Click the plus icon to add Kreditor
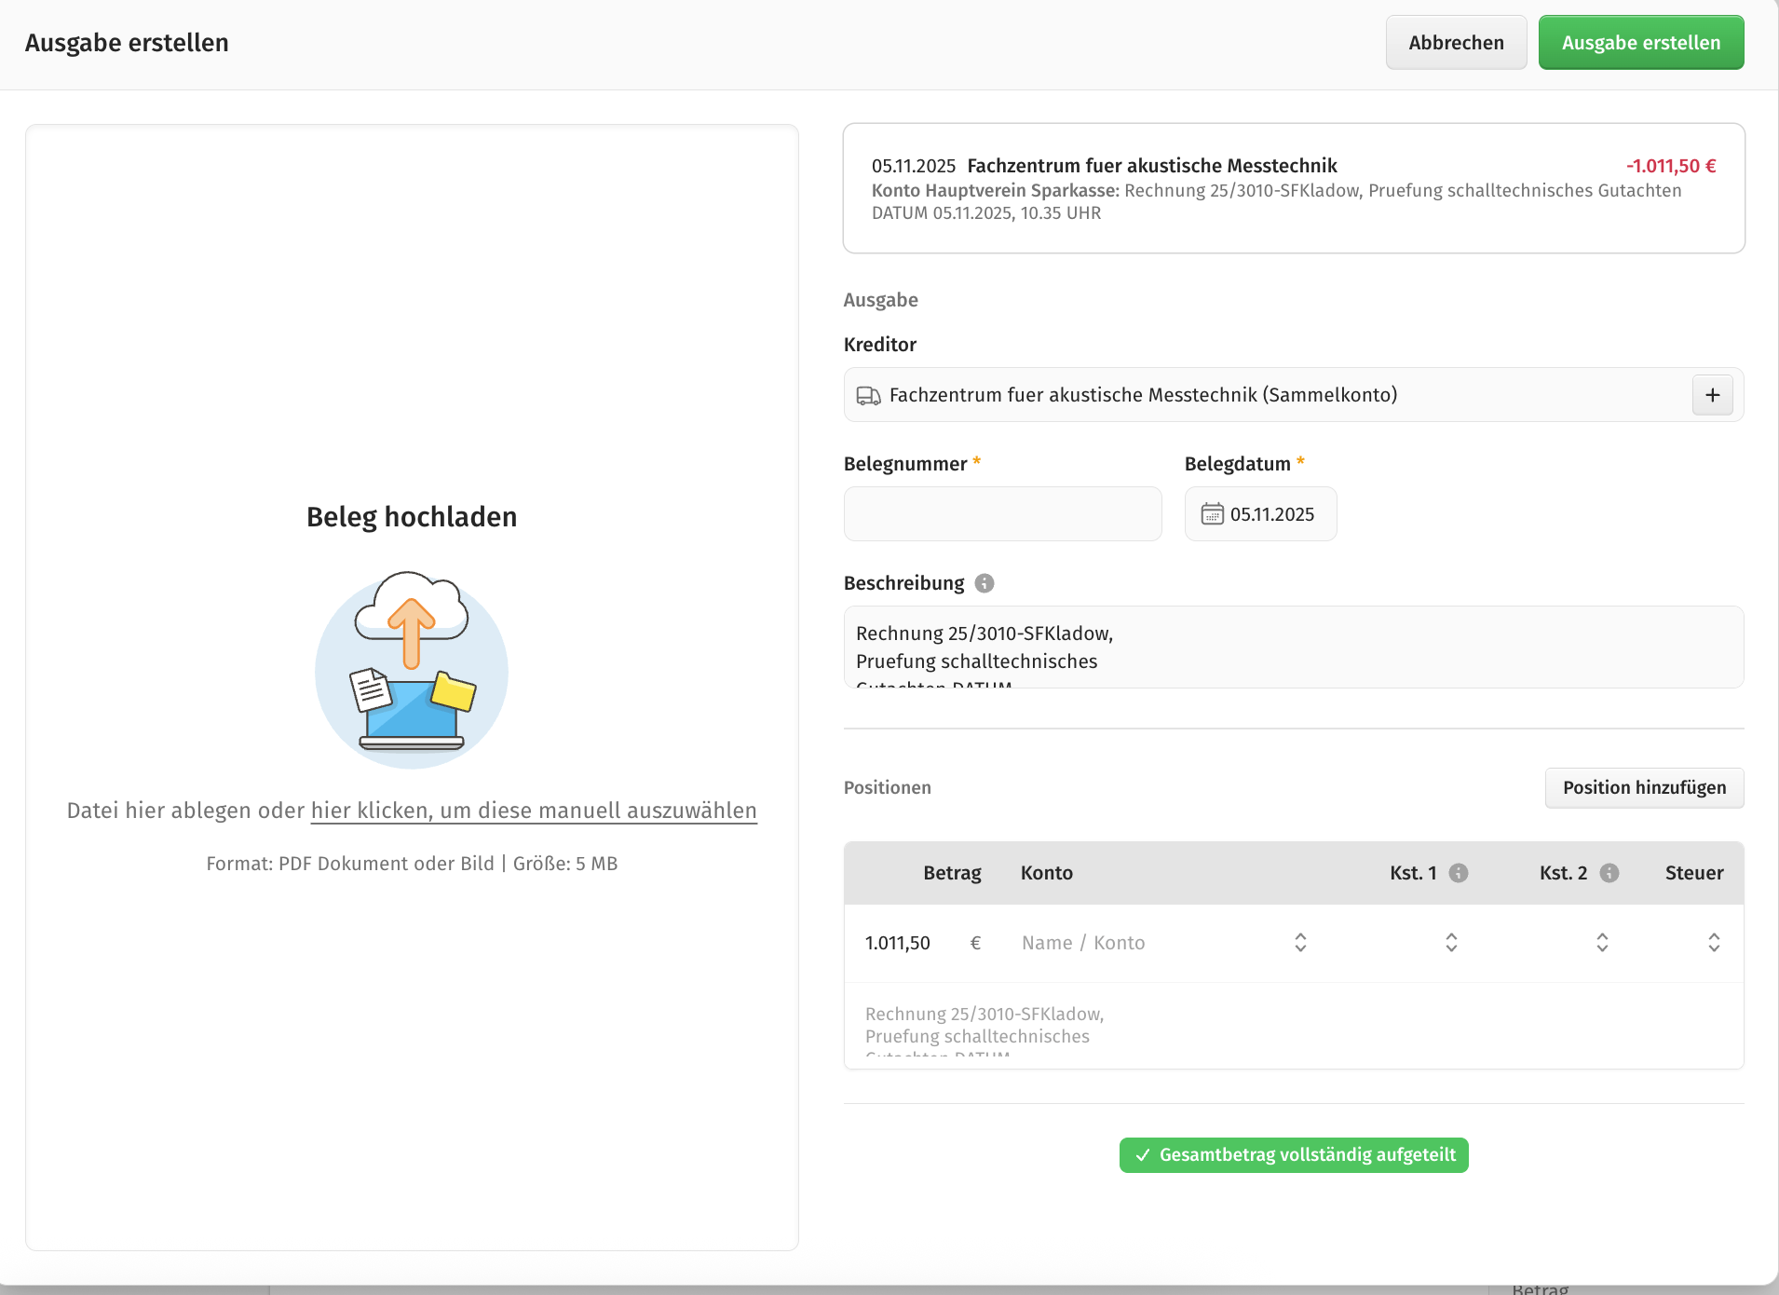Image resolution: width=1779 pixels, height=1295 pixels. (x=1712, y=395)
